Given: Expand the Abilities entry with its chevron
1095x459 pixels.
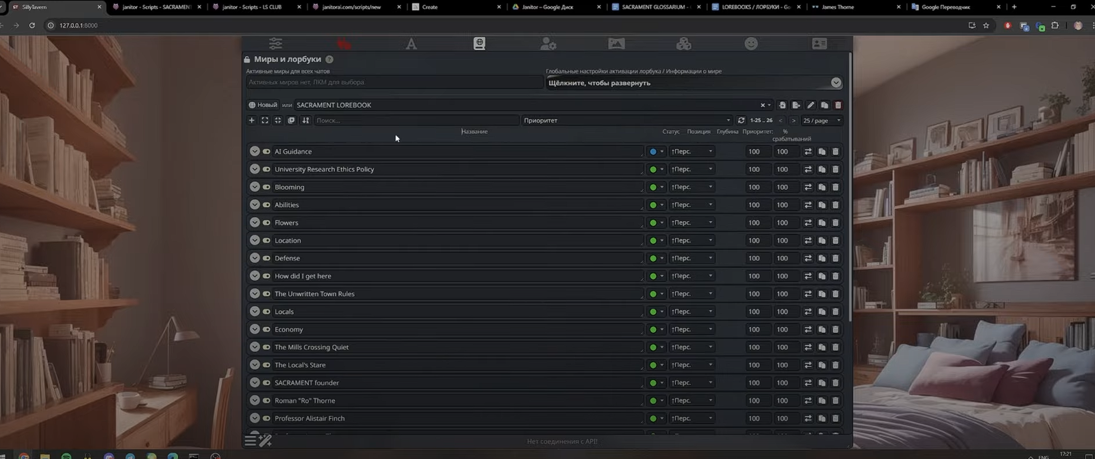Looking at the screenshot, I should point(255,205).
